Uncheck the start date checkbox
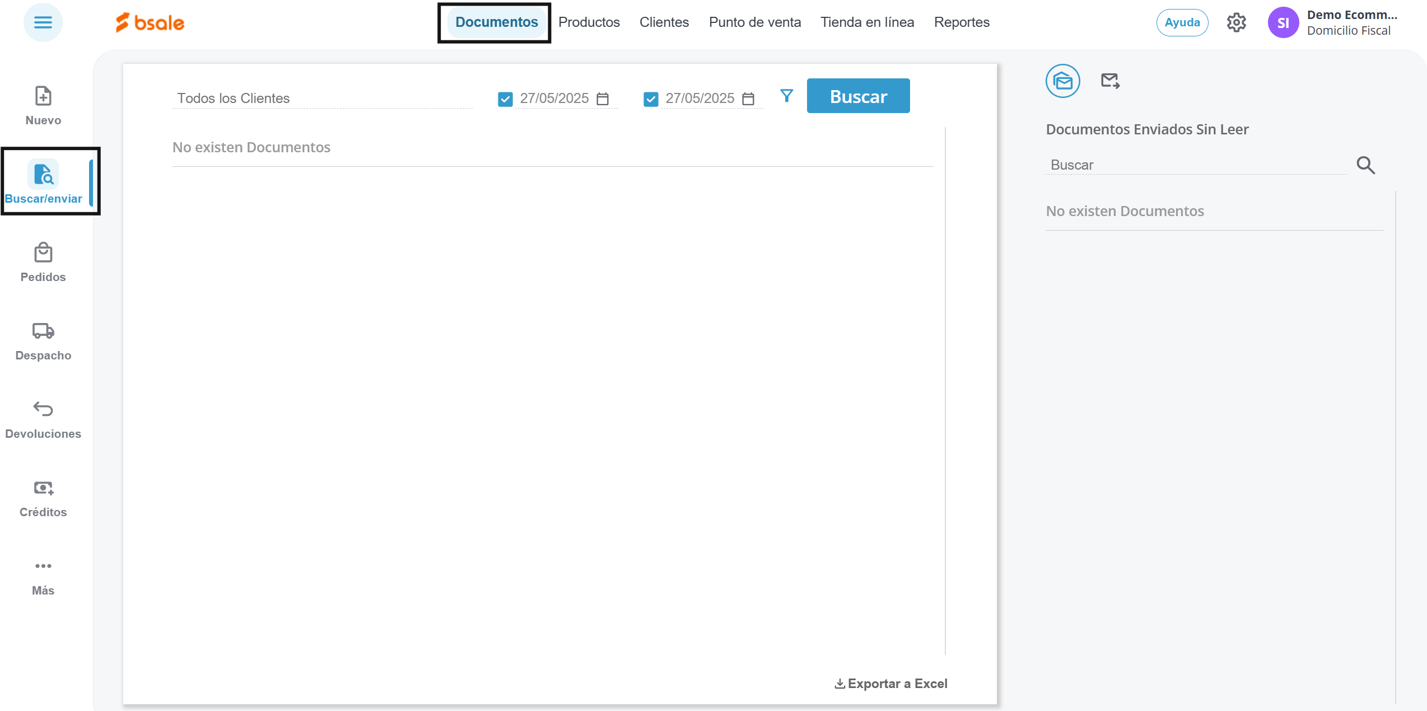The image size is (1427, 711). click(505, 100)
